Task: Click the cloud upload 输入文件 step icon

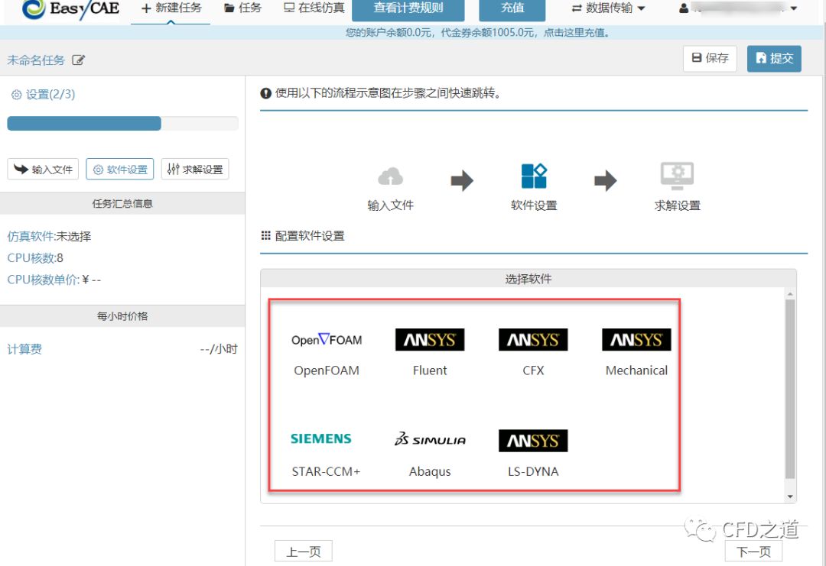Action: (391, 177)
